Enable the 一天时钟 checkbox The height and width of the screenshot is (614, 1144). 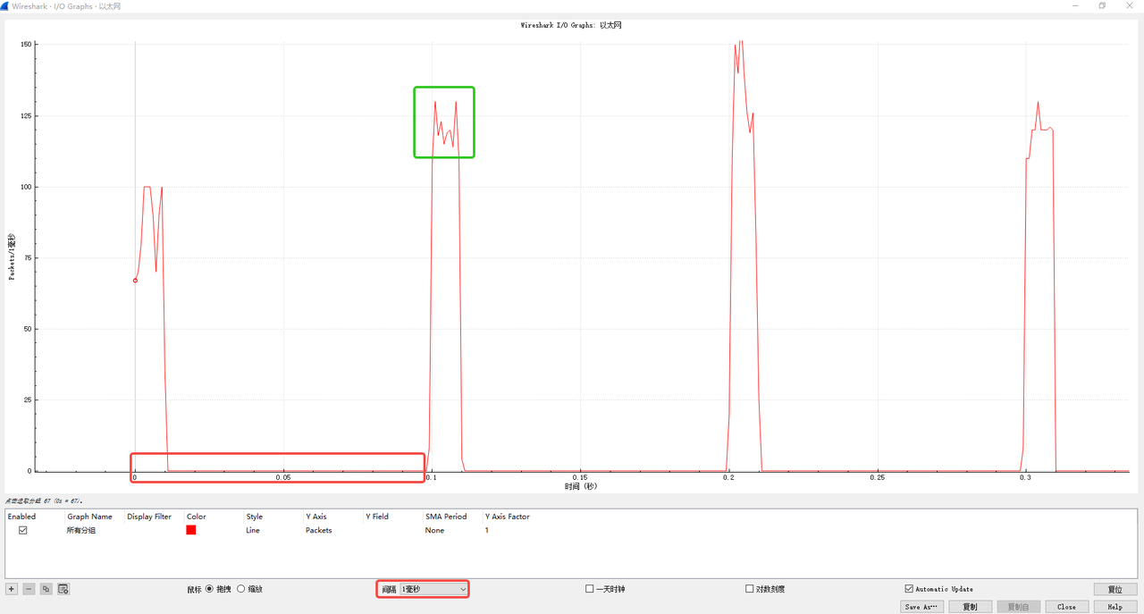click(x=589, y=589)
